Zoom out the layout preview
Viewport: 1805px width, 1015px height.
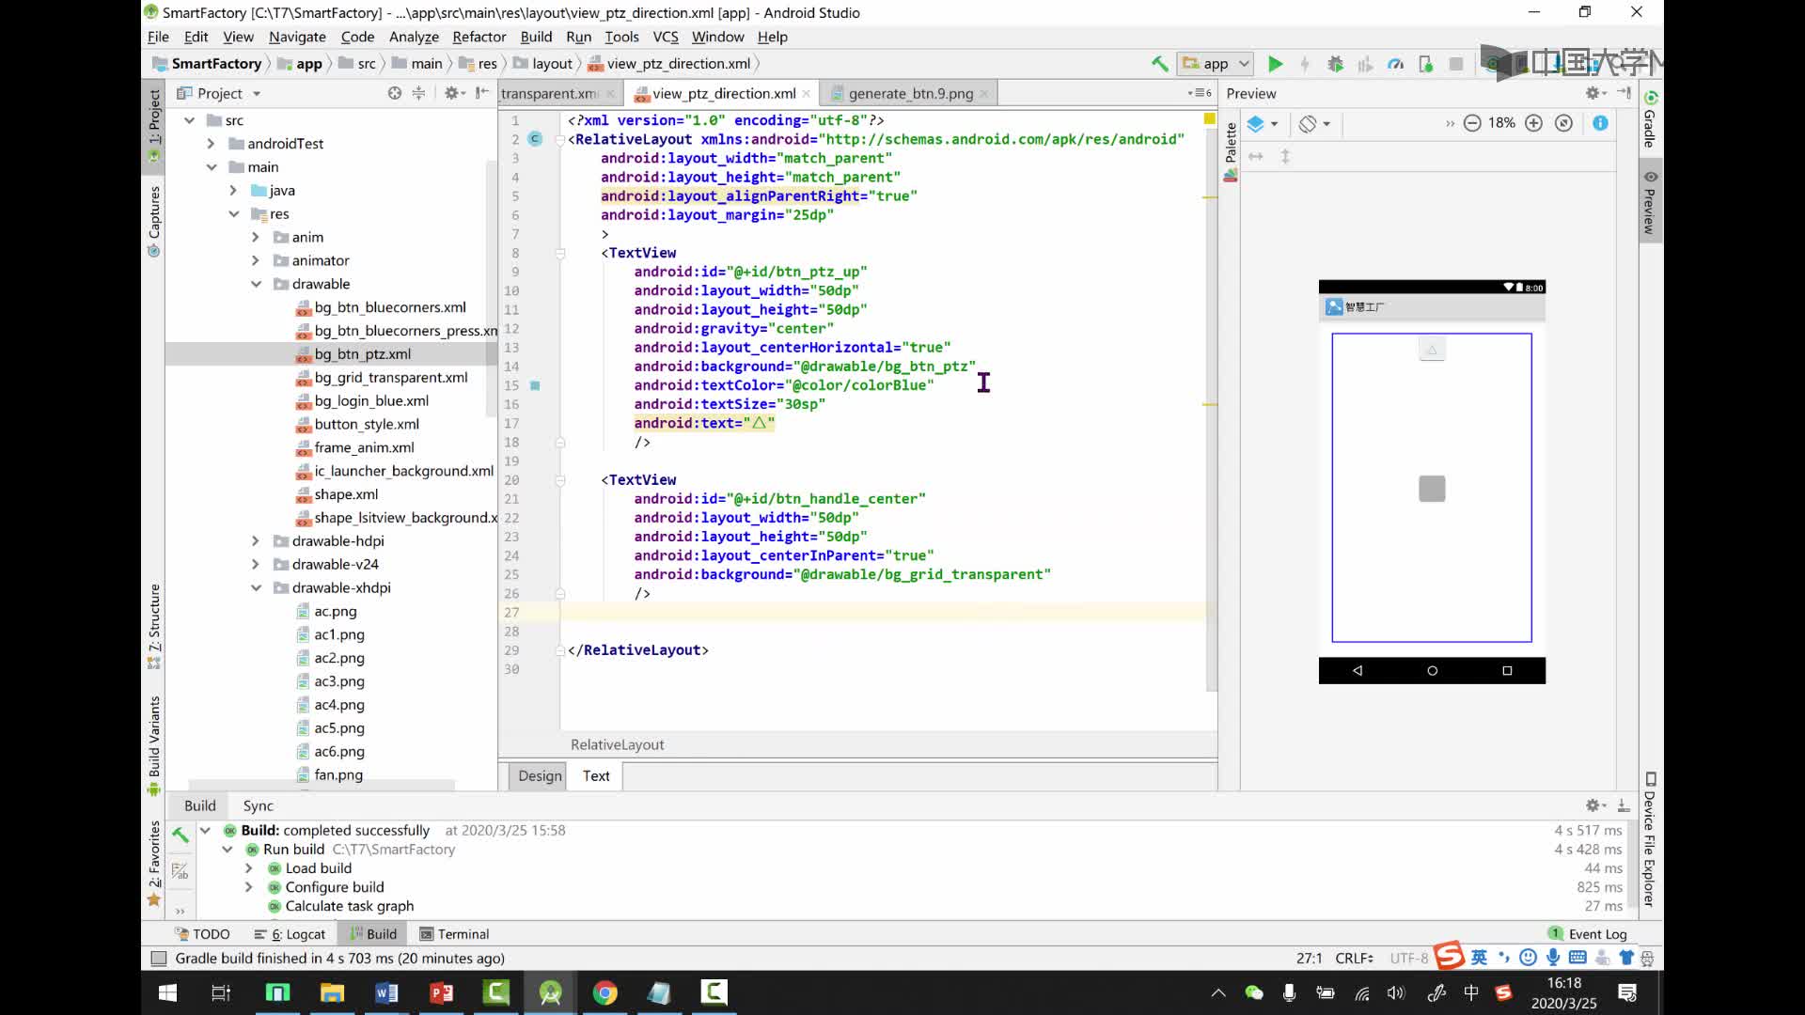tap(1472, 123)
